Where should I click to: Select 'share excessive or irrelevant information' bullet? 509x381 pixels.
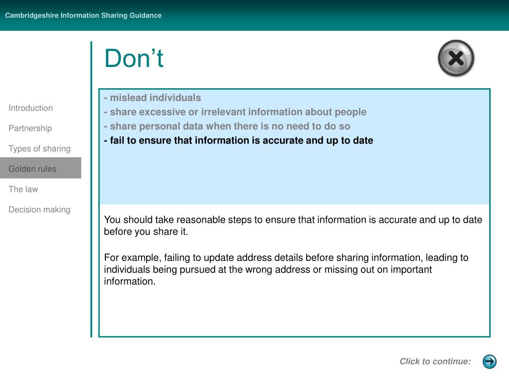(x=235, y=112)
